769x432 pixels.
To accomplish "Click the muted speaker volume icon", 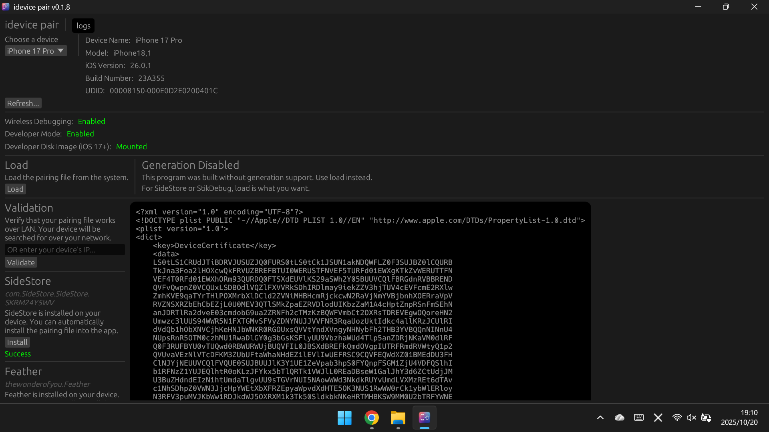I will coord(691,418).
